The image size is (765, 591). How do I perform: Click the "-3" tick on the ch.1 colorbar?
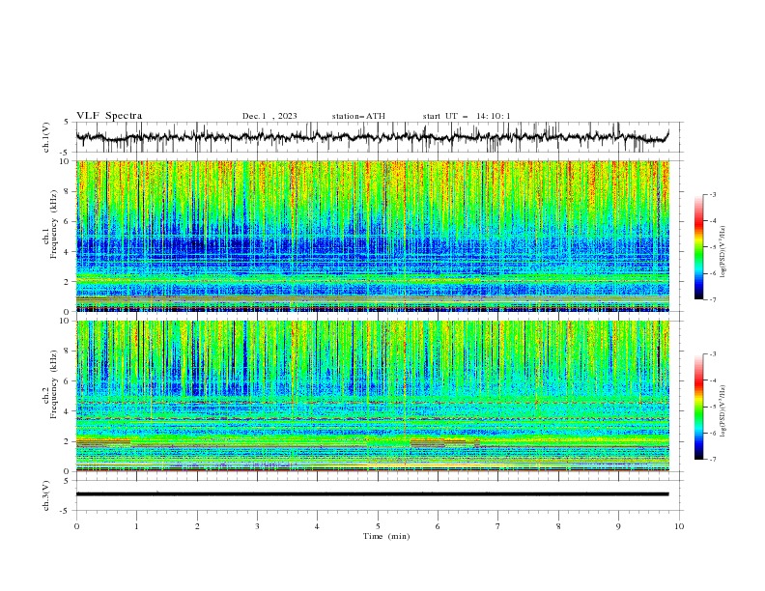pos(712,194)
